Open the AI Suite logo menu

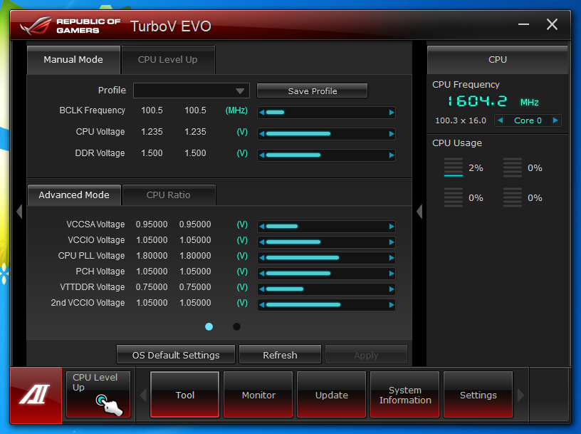pos(36,395)
